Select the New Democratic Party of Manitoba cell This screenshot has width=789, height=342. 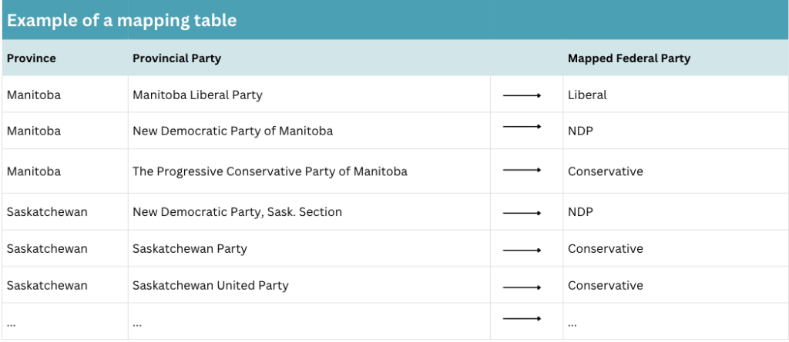(x=233, y=131)
